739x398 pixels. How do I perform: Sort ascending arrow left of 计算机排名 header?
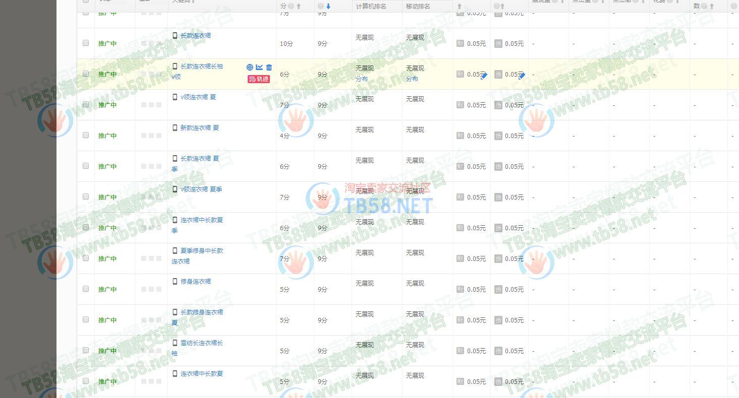[299, 6]
